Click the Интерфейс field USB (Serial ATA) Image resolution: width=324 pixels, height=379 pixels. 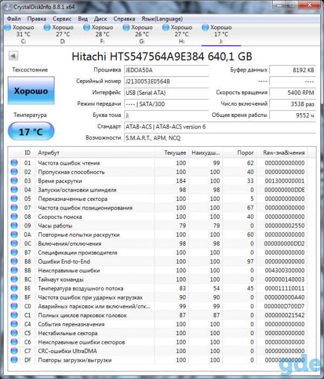[x=167, y=93]
